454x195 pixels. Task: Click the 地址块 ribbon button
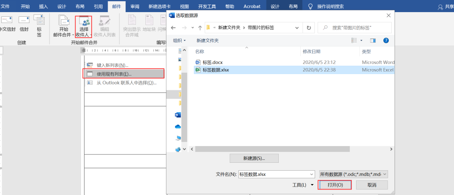pos(149,23)
